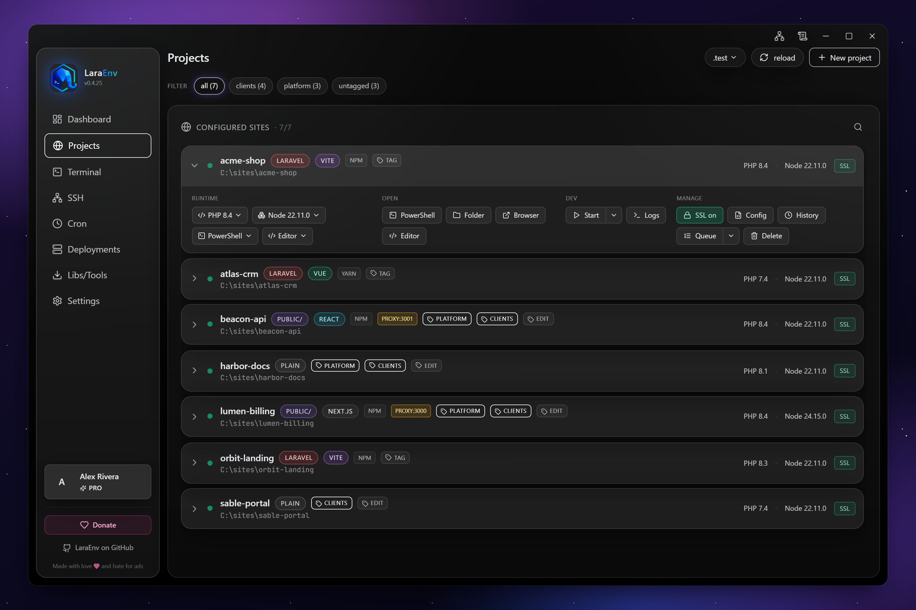Open the Terminal page in sidebar
The image size is (916, 610).
click(x=98, y=172)
